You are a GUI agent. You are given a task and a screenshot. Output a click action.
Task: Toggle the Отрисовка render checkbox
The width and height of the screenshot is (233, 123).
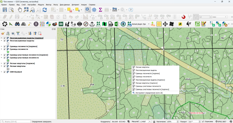203,122
